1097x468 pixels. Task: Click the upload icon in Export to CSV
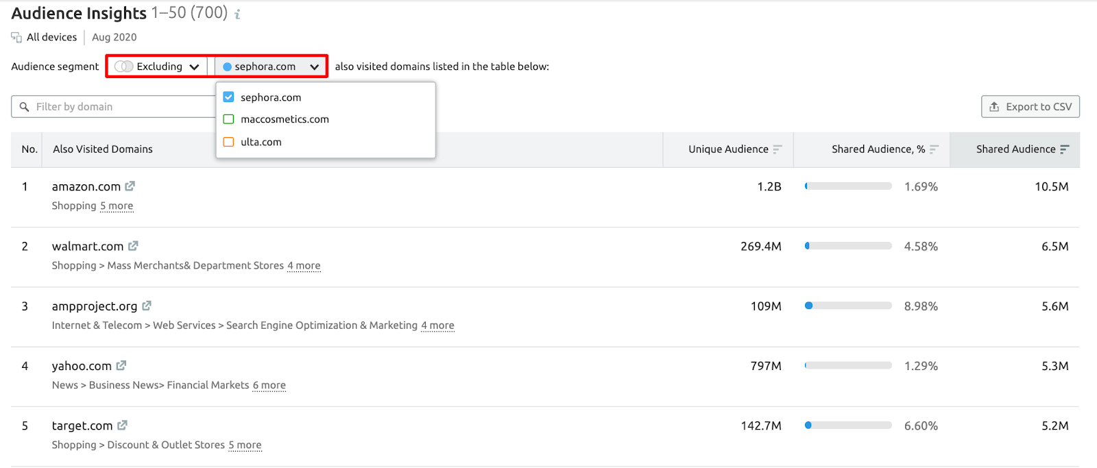tap(994, 107)
